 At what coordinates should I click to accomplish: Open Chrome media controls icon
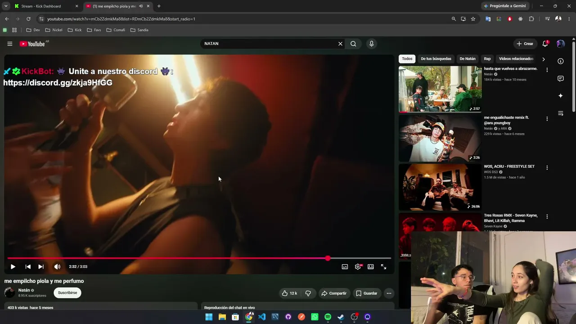(x=547, y=19)
